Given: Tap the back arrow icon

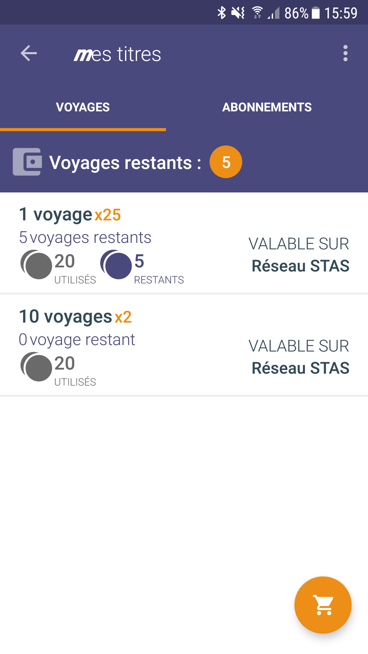Looking at the screenshot, I should click(x=29, y=53).
